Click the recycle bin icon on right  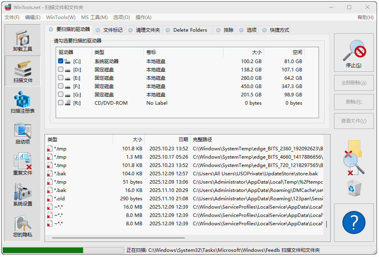(x=354, y=187)
